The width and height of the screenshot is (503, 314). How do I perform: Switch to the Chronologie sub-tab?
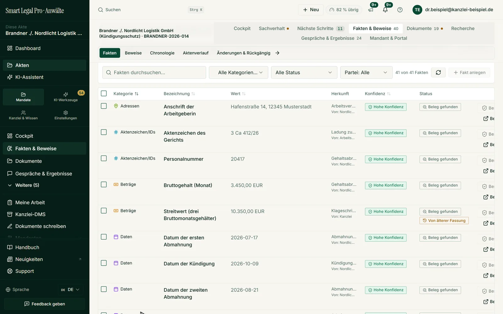tap(162, 53)
